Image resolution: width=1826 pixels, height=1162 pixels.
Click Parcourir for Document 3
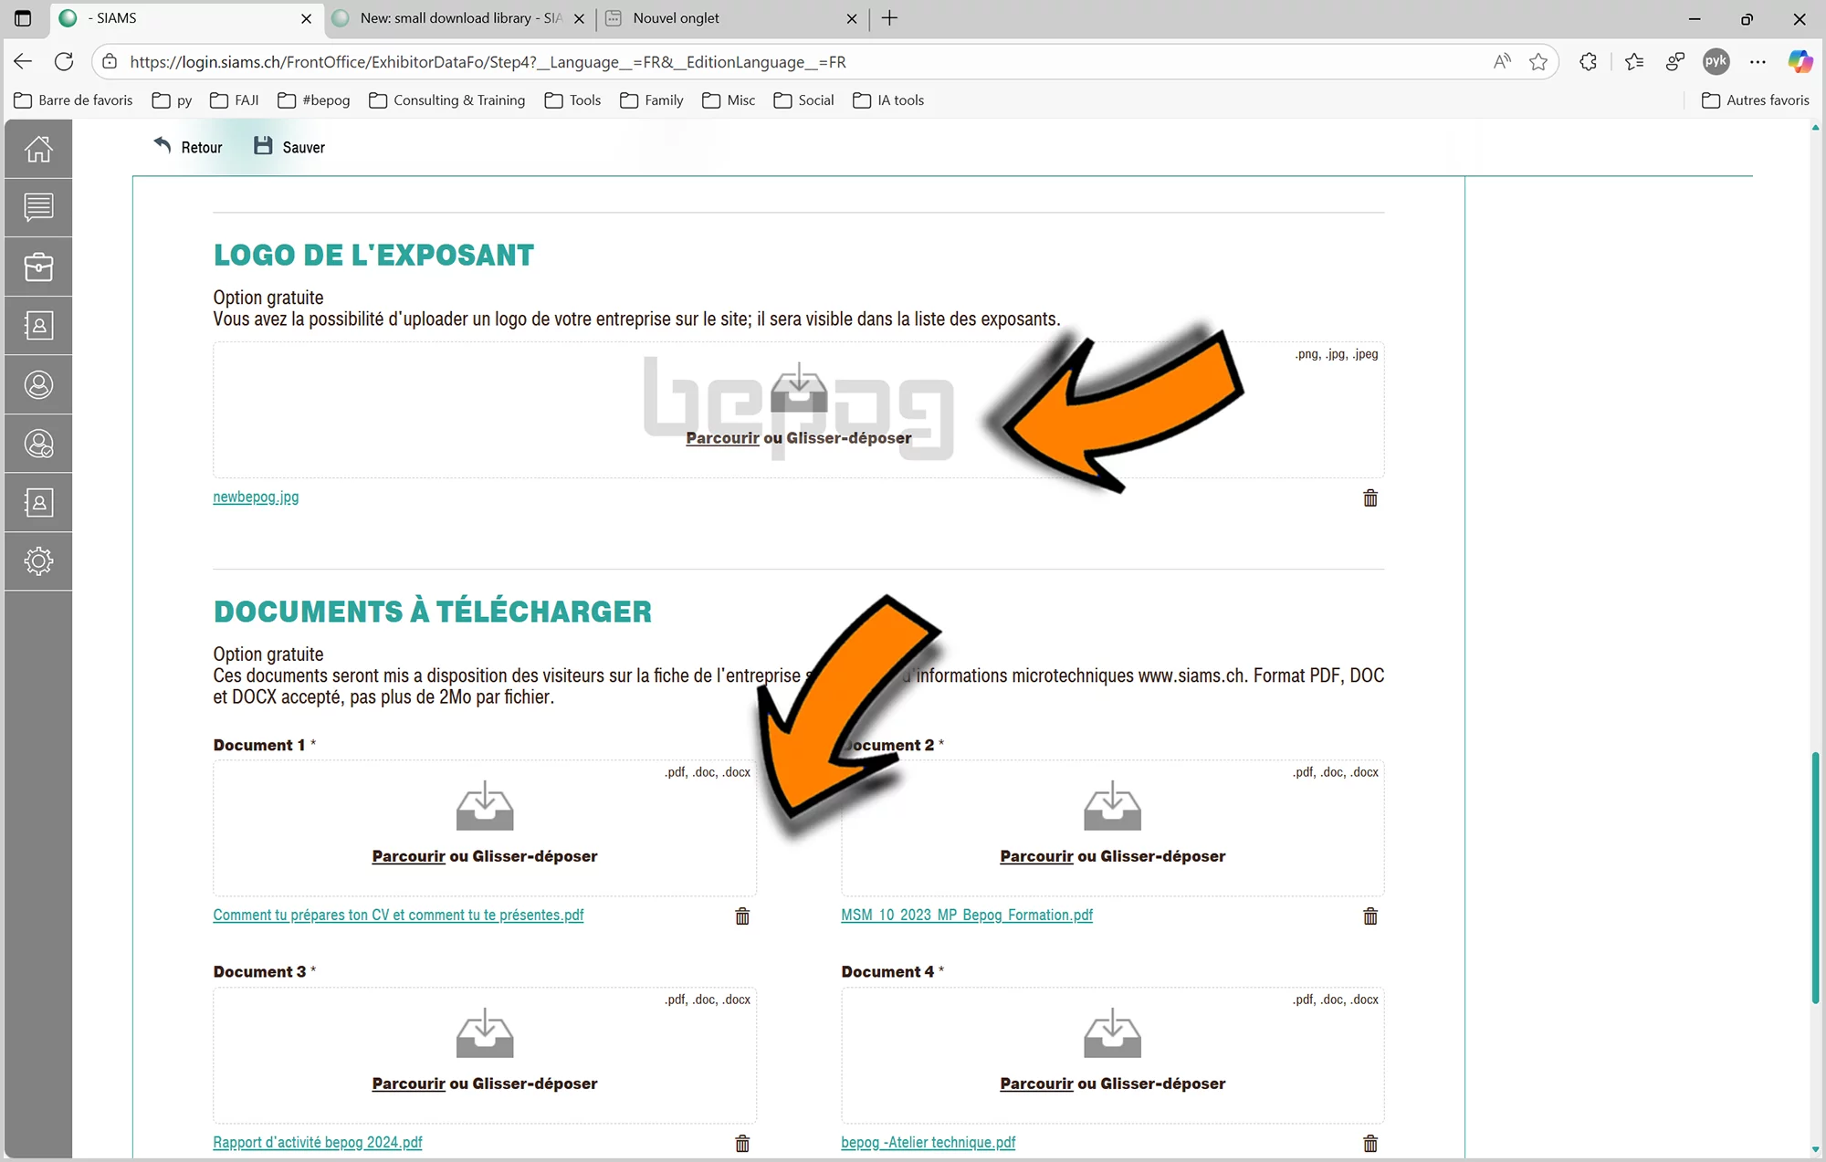(x=408, y=1083)
